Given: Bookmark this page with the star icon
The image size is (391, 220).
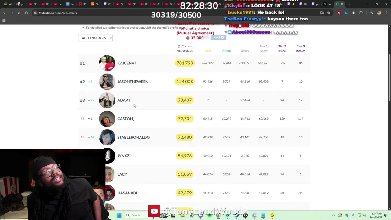Looking at the screenshot, I should click(x=329, y=13).
